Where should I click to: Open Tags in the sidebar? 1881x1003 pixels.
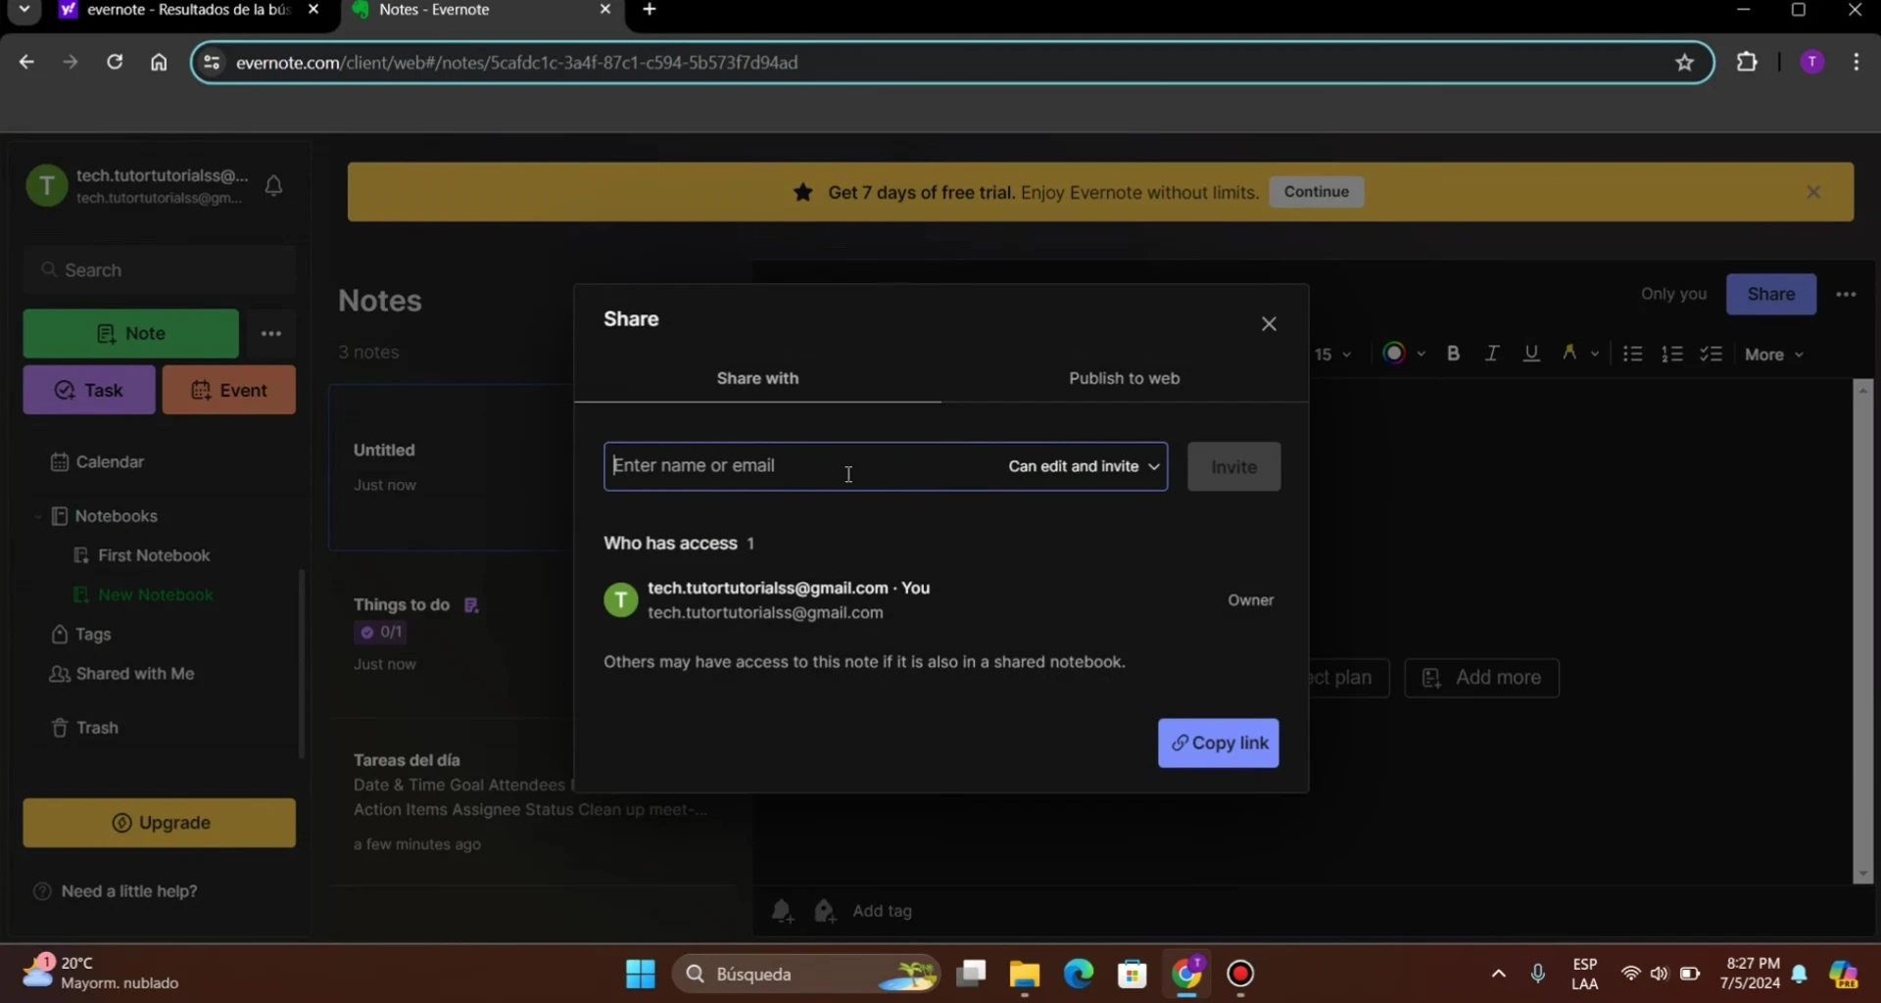pyautogui.click(x=81, y=635)
